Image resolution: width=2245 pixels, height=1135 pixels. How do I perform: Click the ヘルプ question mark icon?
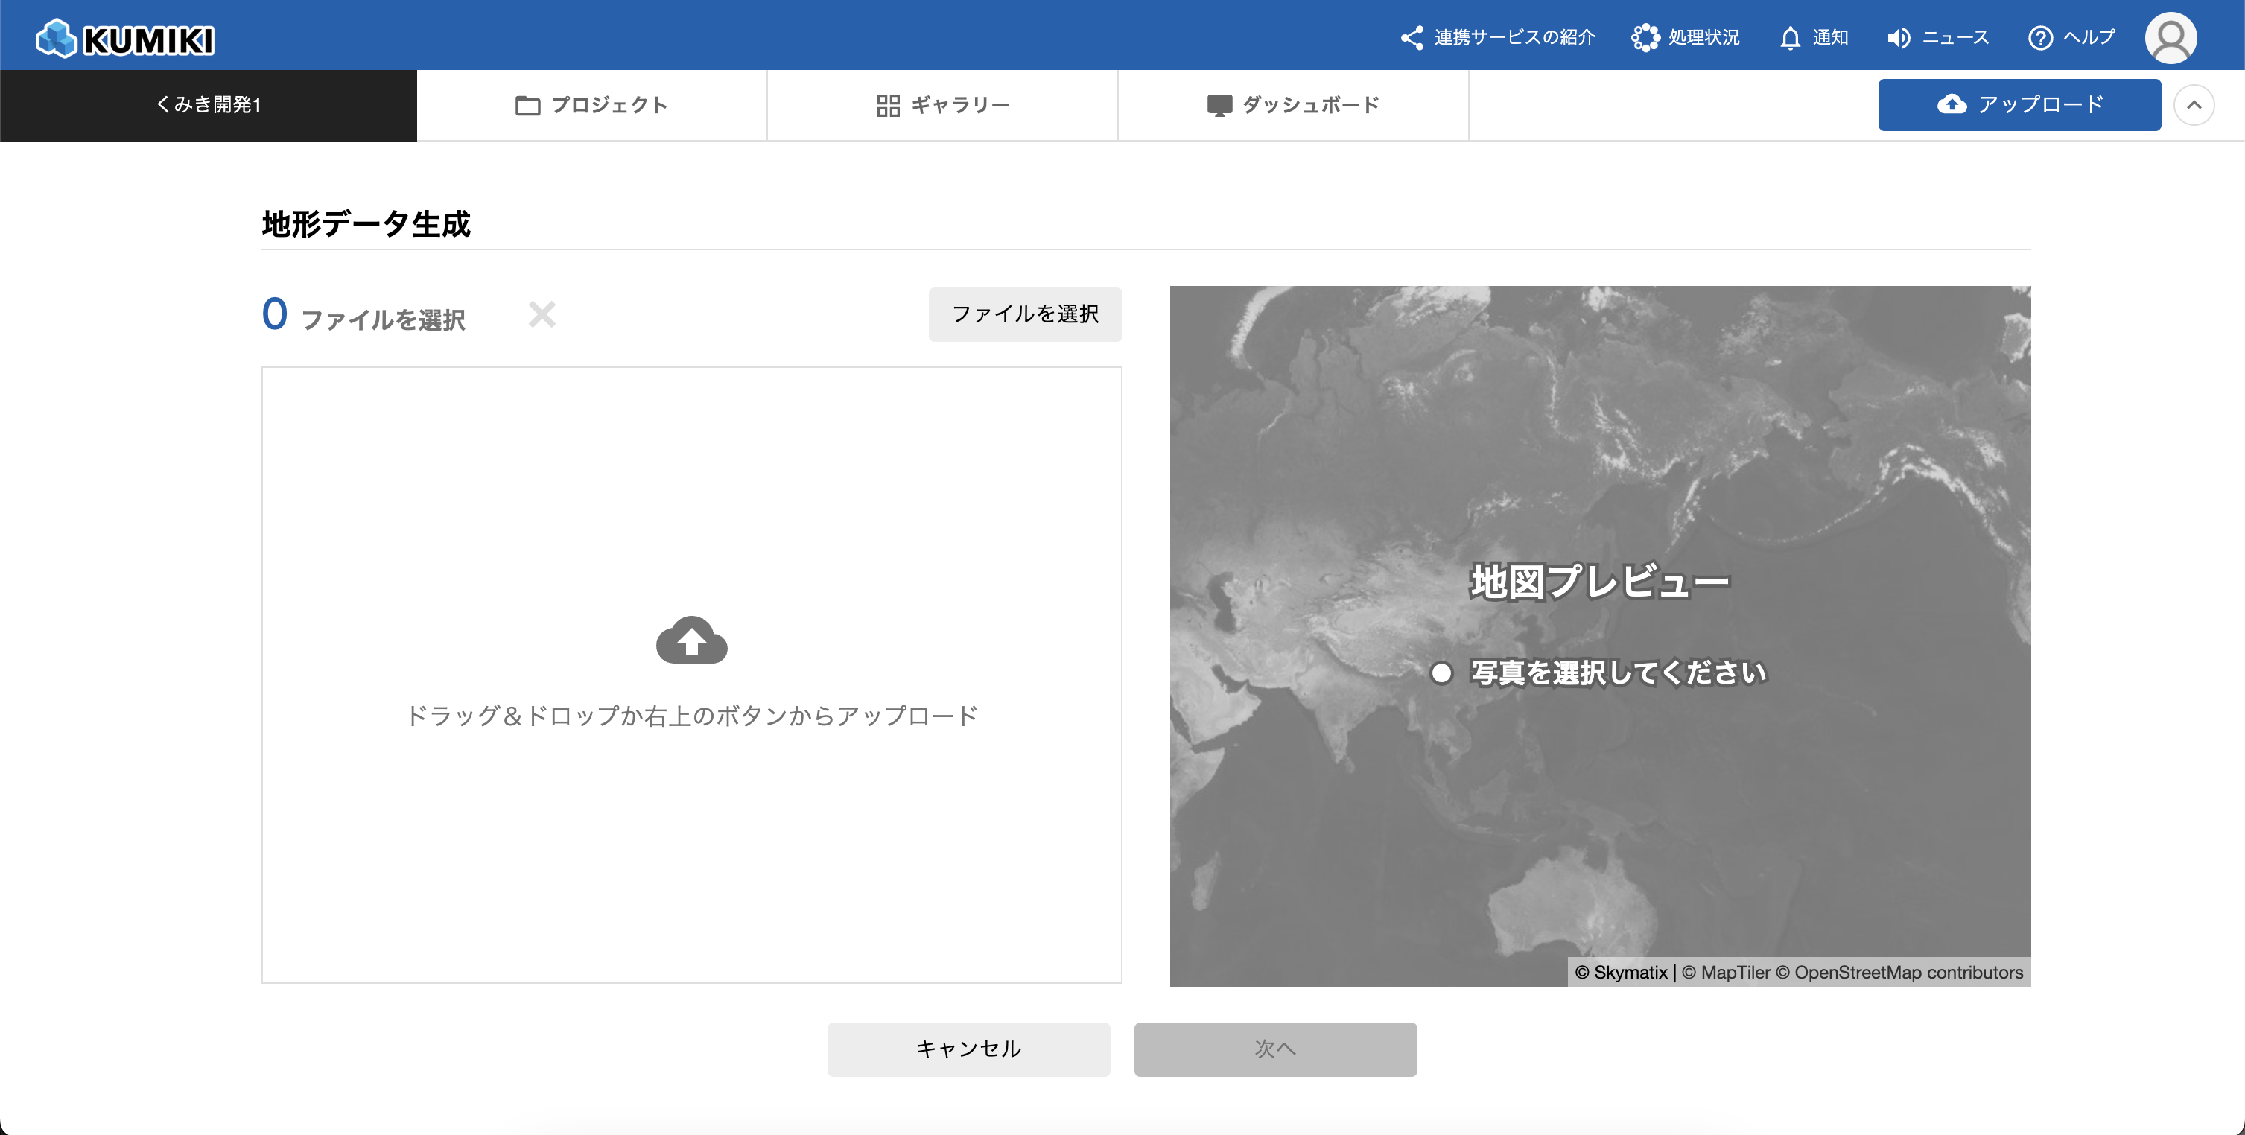click(2039, 37)
